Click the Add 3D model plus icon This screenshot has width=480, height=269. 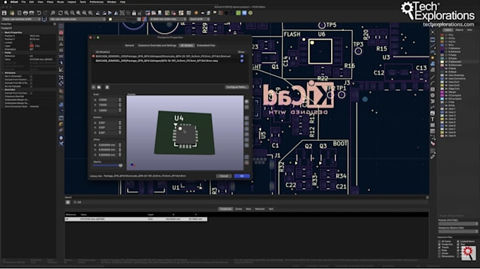(x=94, y=87)
